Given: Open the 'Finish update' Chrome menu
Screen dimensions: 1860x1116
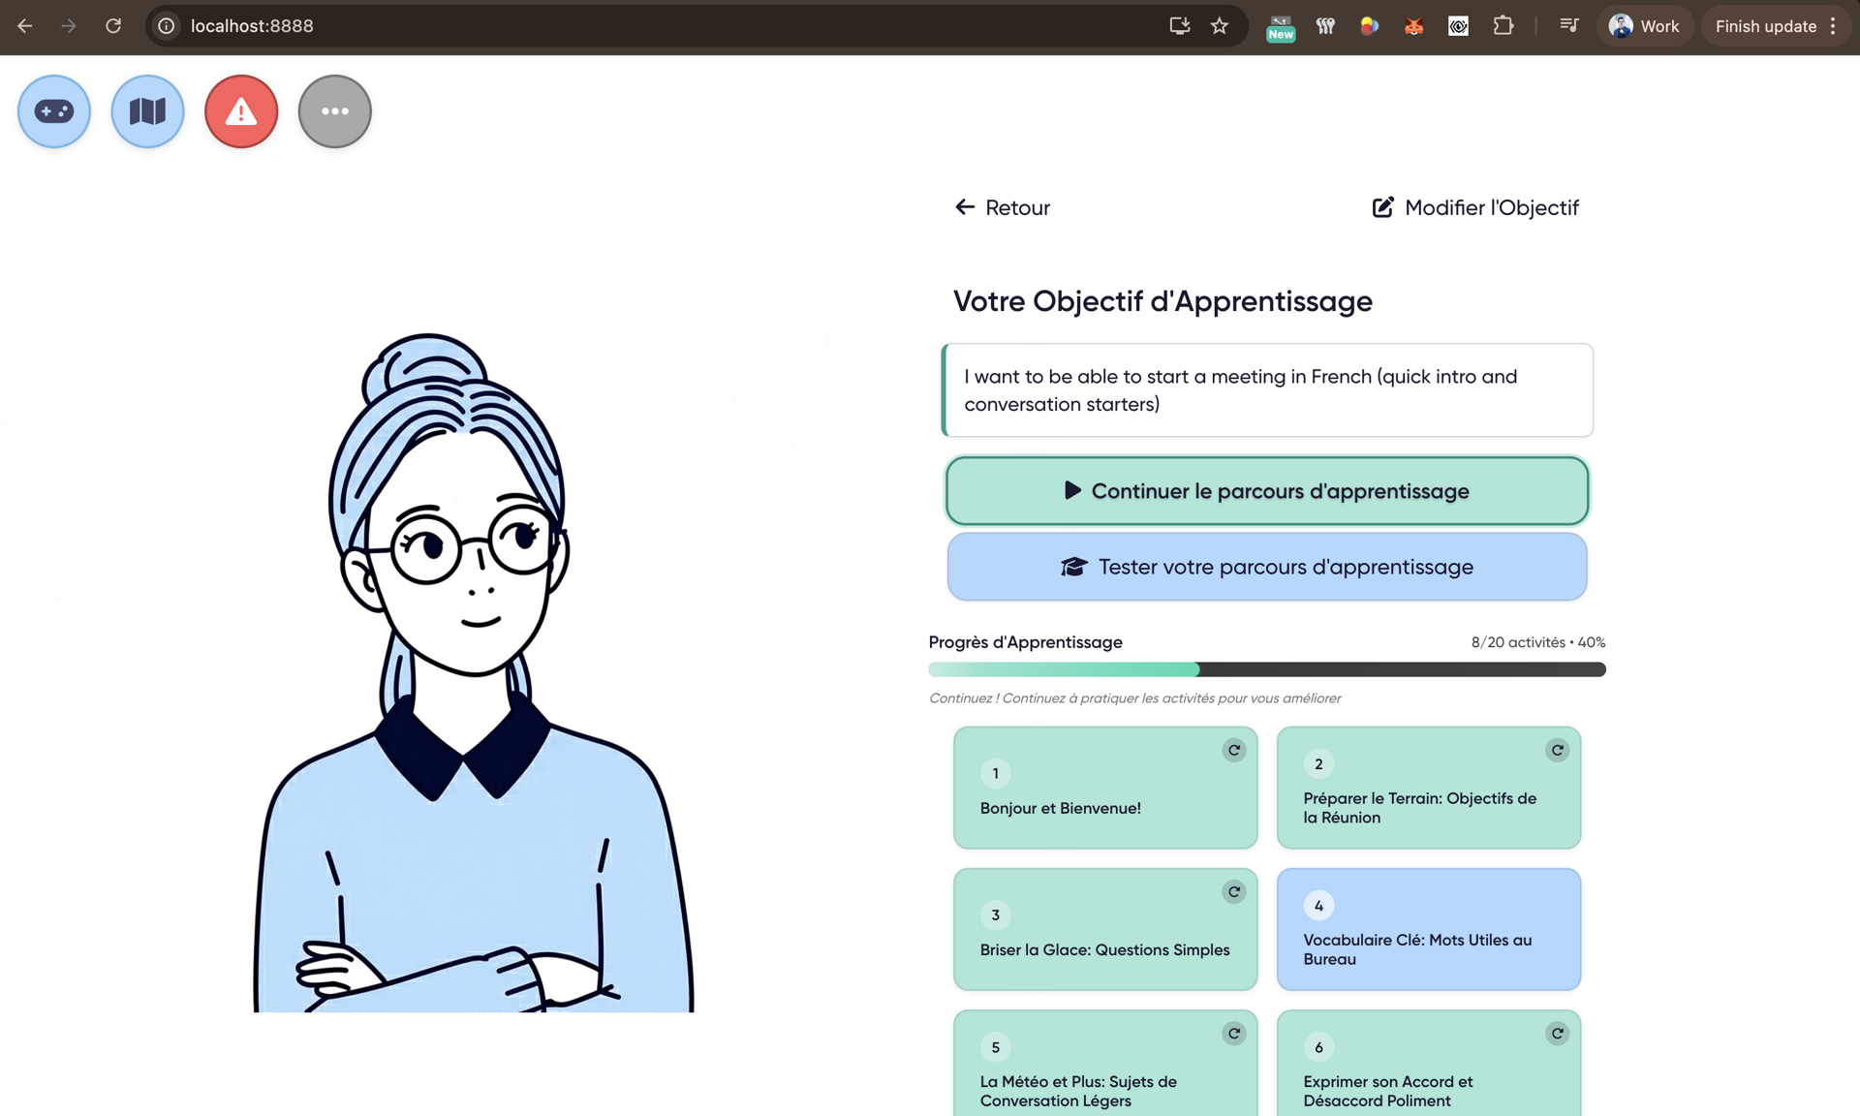Looking at the screenshot, I should click(x=1767, y=26).
